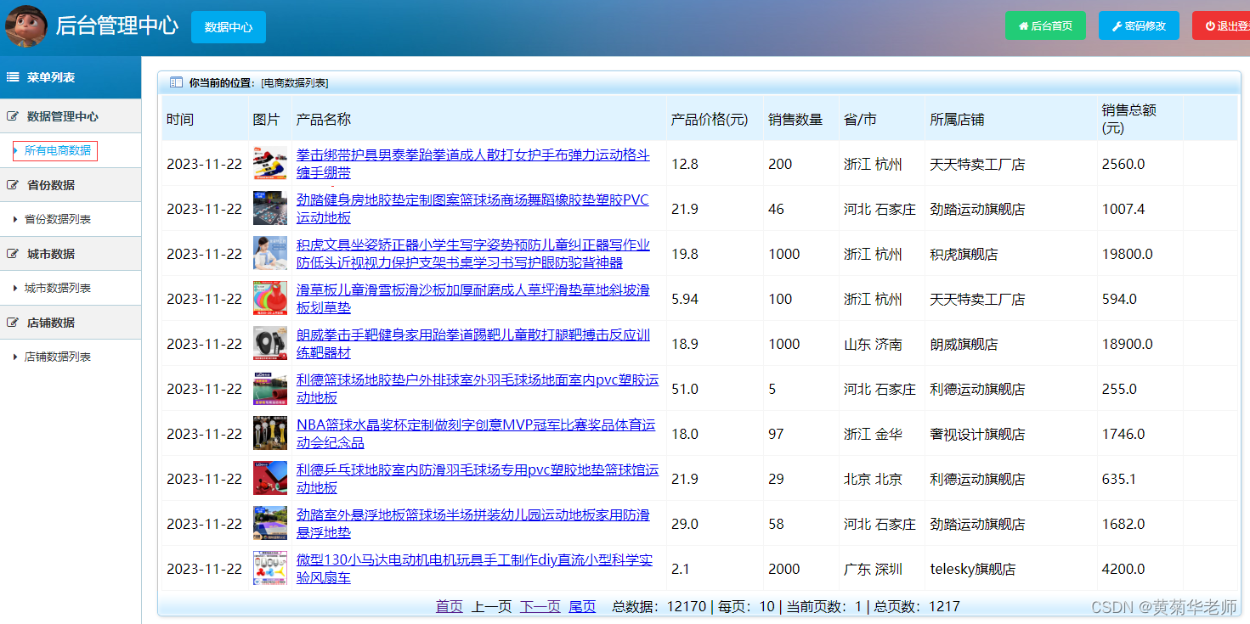Image resolution: width=1250 pixels, height=624 pixels.
Task: Click the 利德篮球场地胶垫 row thumbnail
Action: coord(270,388)
